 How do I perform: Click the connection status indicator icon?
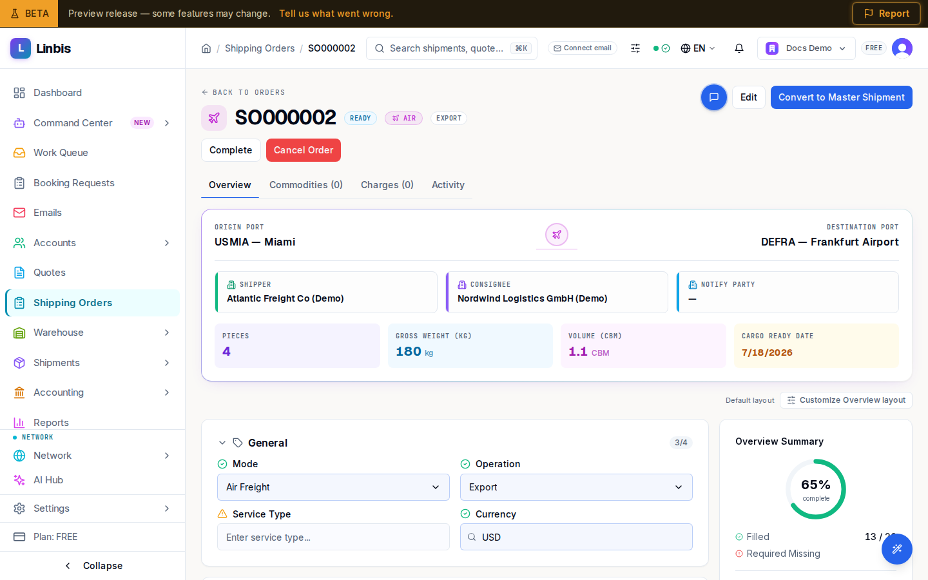click(662, 48)
